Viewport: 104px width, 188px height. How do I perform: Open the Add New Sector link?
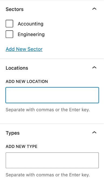24,49
